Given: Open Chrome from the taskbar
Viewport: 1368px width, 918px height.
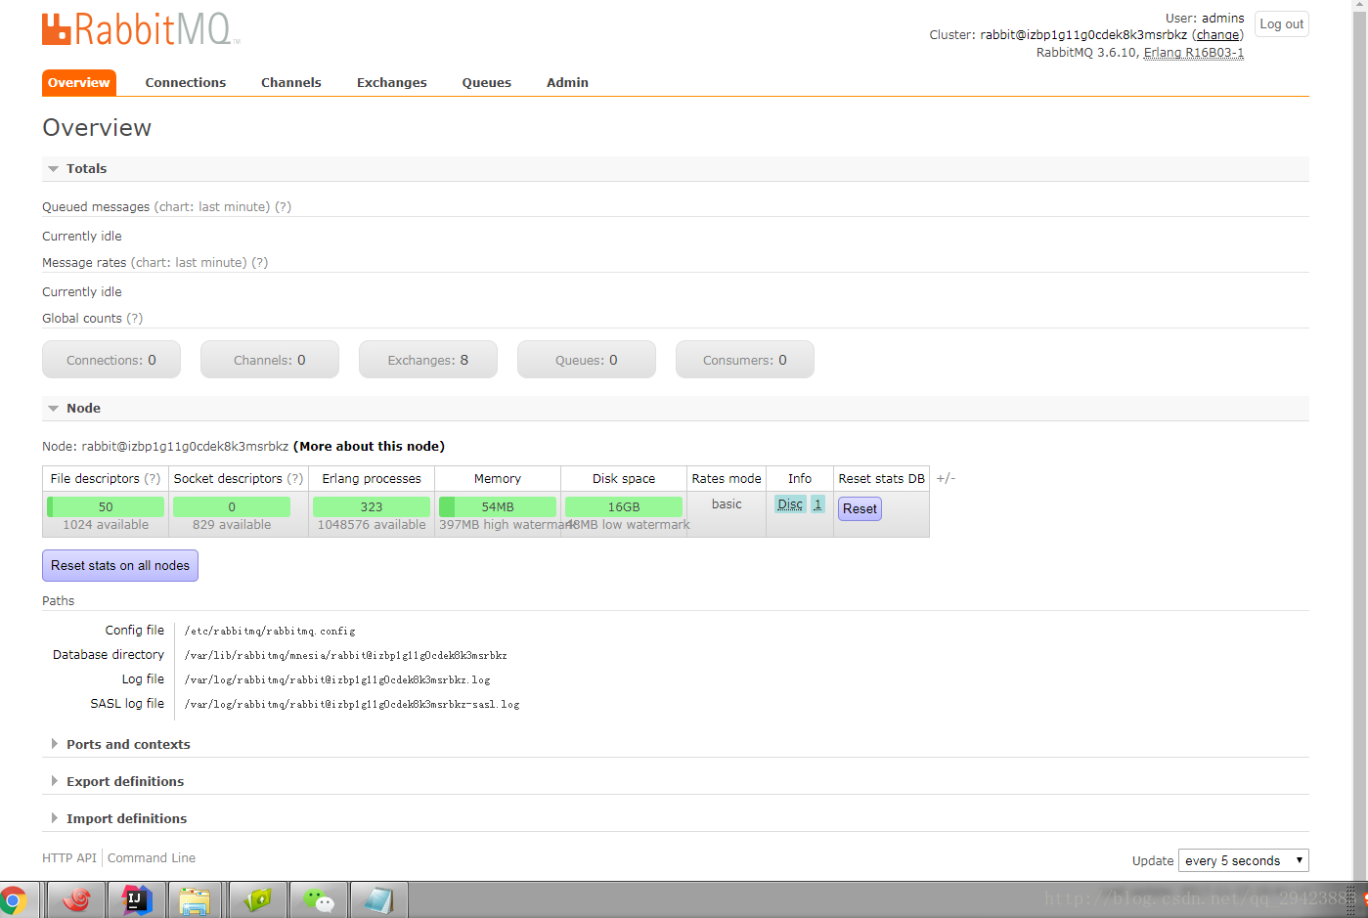Looking at the screenshot, I should (14, 899).
